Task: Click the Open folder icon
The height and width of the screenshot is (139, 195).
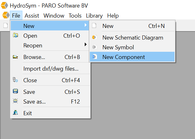Action: (x=15, y=35)
